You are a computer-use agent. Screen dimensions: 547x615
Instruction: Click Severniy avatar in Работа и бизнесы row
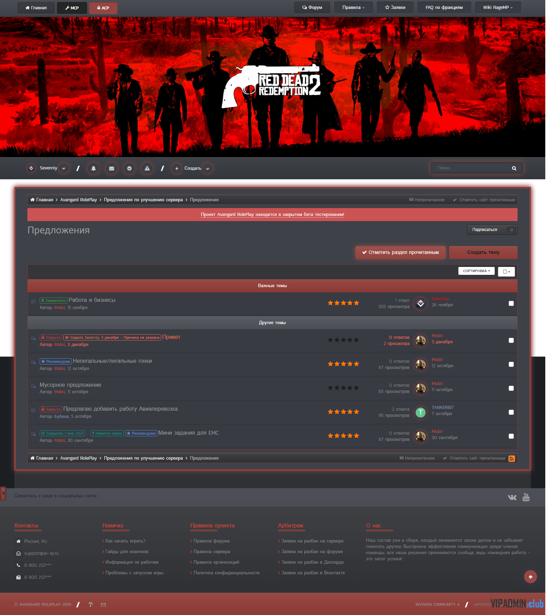point(420,304)
